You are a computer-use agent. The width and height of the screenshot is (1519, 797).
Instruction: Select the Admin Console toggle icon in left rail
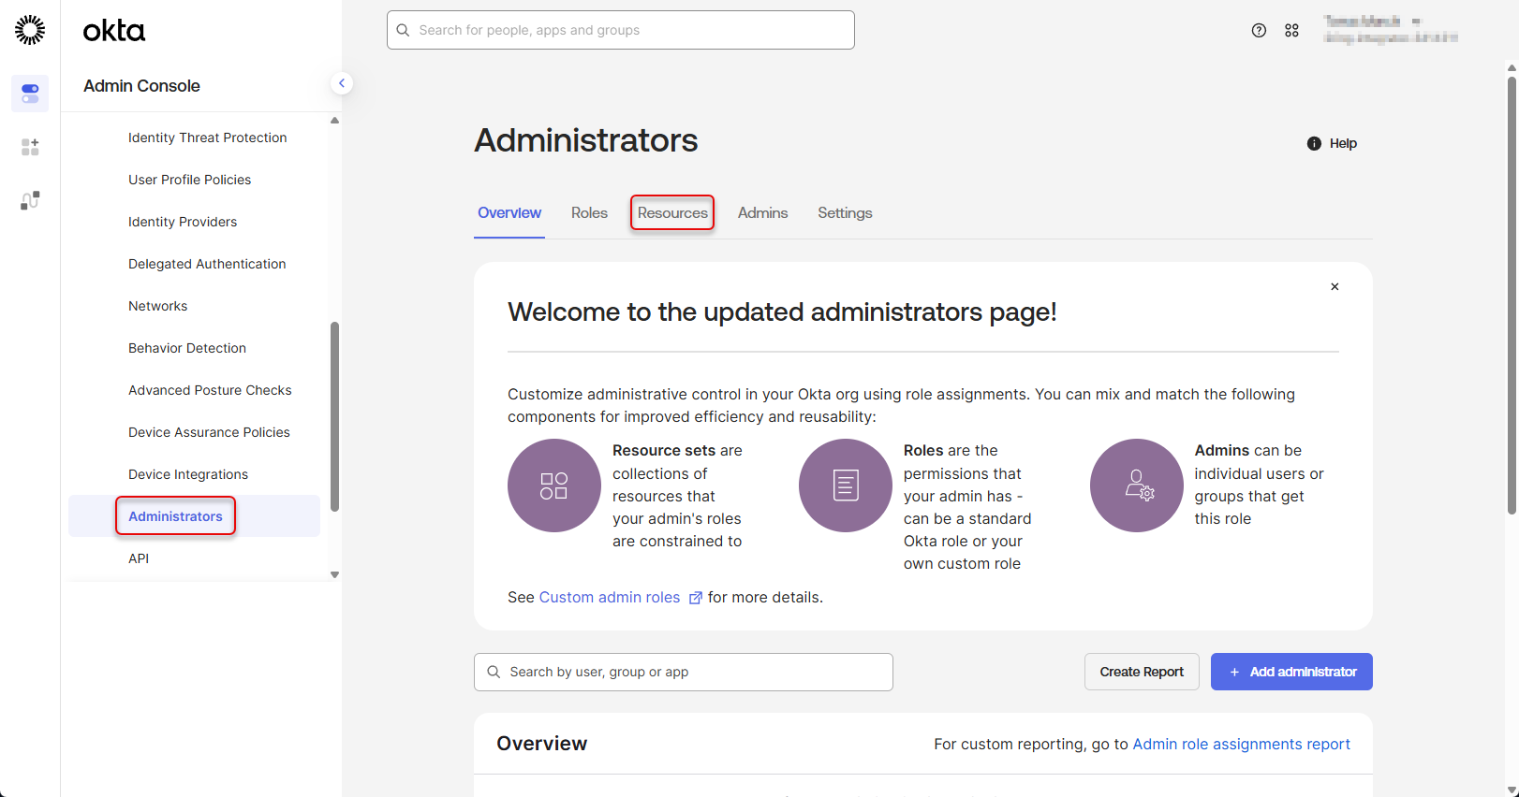coord(30,94)
